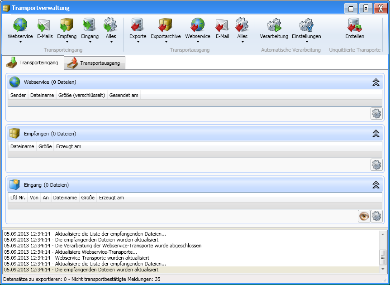Open the gear icon in the Webservice panel

pyautogui.click(x=376, y=113)
